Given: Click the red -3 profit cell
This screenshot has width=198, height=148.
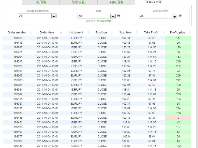Looking at the screenshot, I should tap(178, 118).
